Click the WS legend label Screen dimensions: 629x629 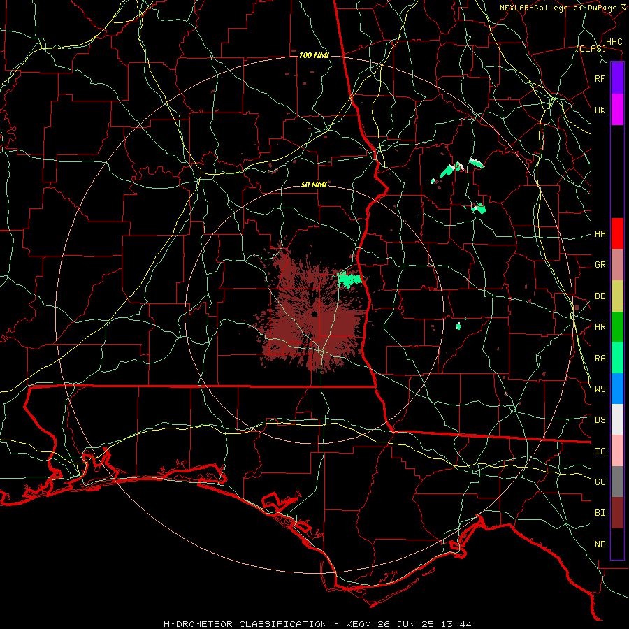pos(600,389)
